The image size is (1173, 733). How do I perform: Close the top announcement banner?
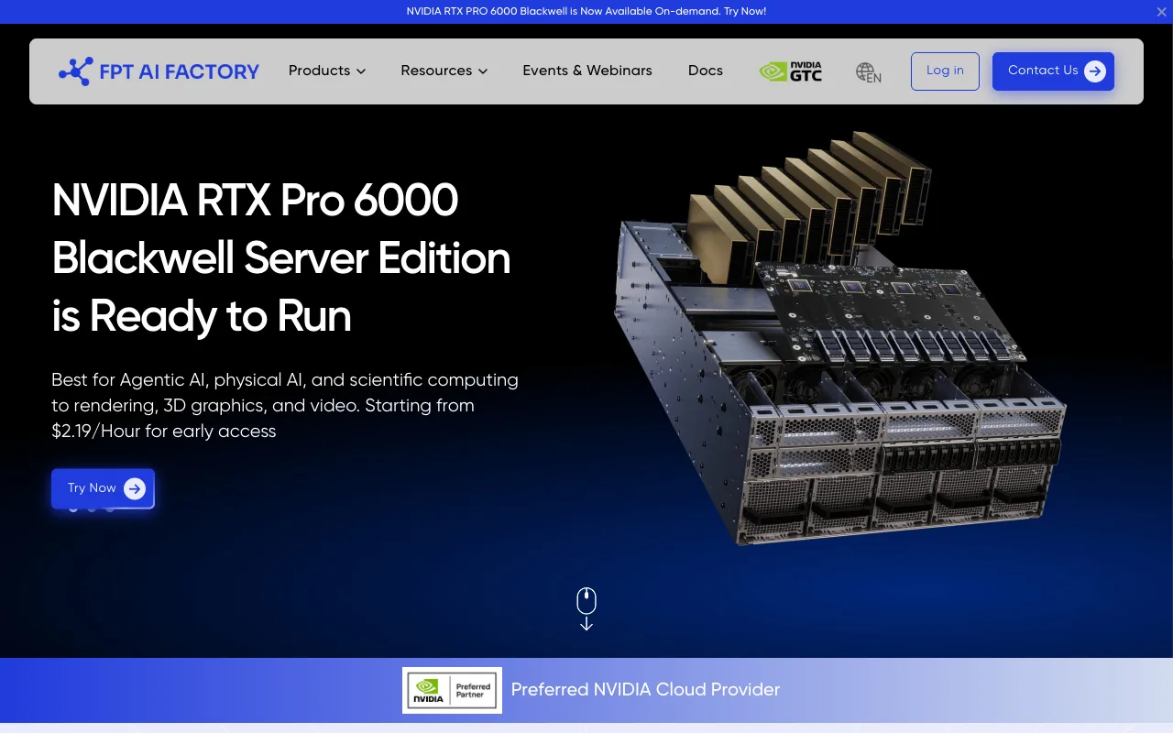(x=1162, y=12)
